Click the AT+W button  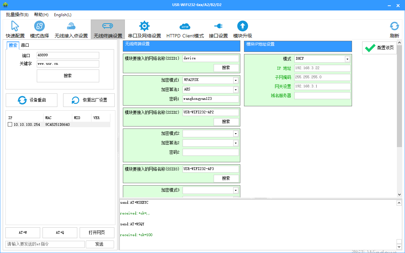(x=23, y=233)
